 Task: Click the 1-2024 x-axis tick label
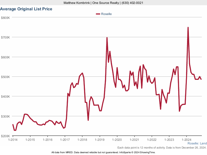coord(187,140)
